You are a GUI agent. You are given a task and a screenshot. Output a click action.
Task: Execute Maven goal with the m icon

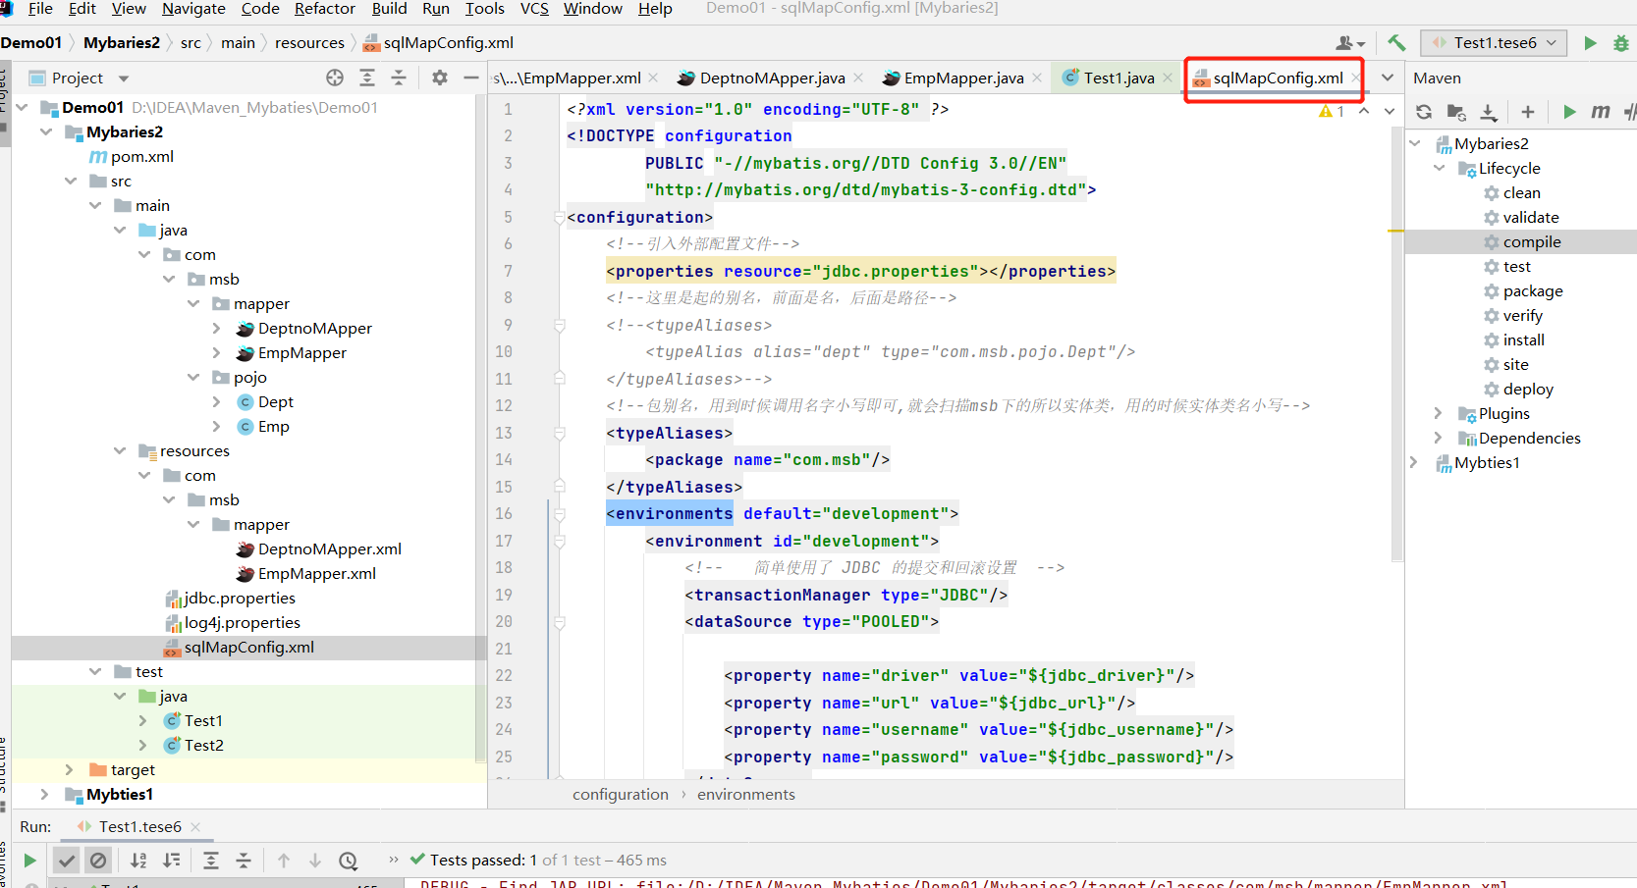click(x=1601, y=112)
